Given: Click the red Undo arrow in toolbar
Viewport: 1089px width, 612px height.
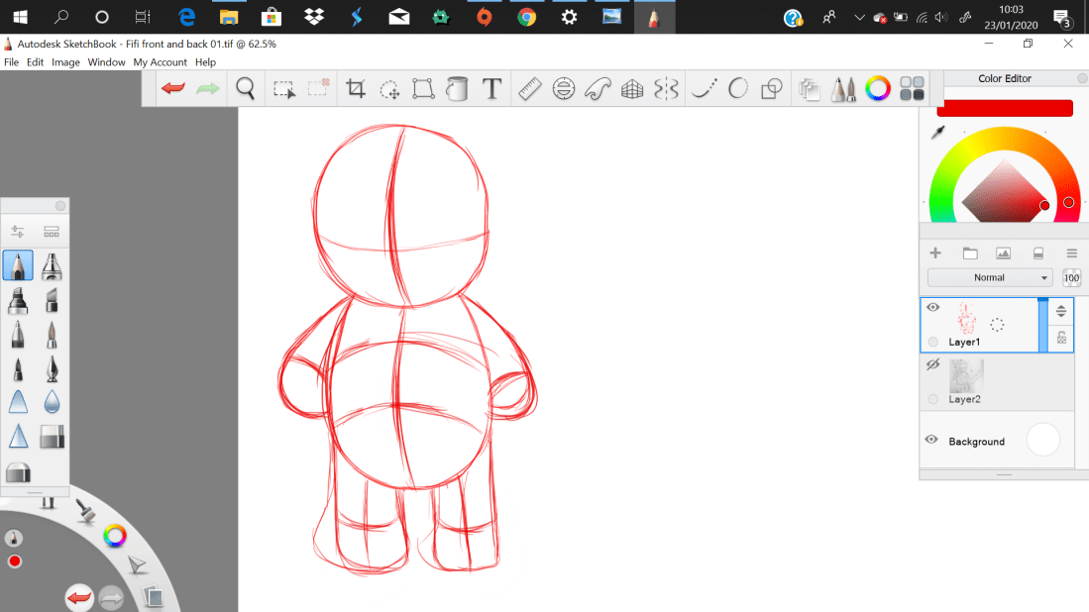Looking at the screenshot, I should 173,89.
